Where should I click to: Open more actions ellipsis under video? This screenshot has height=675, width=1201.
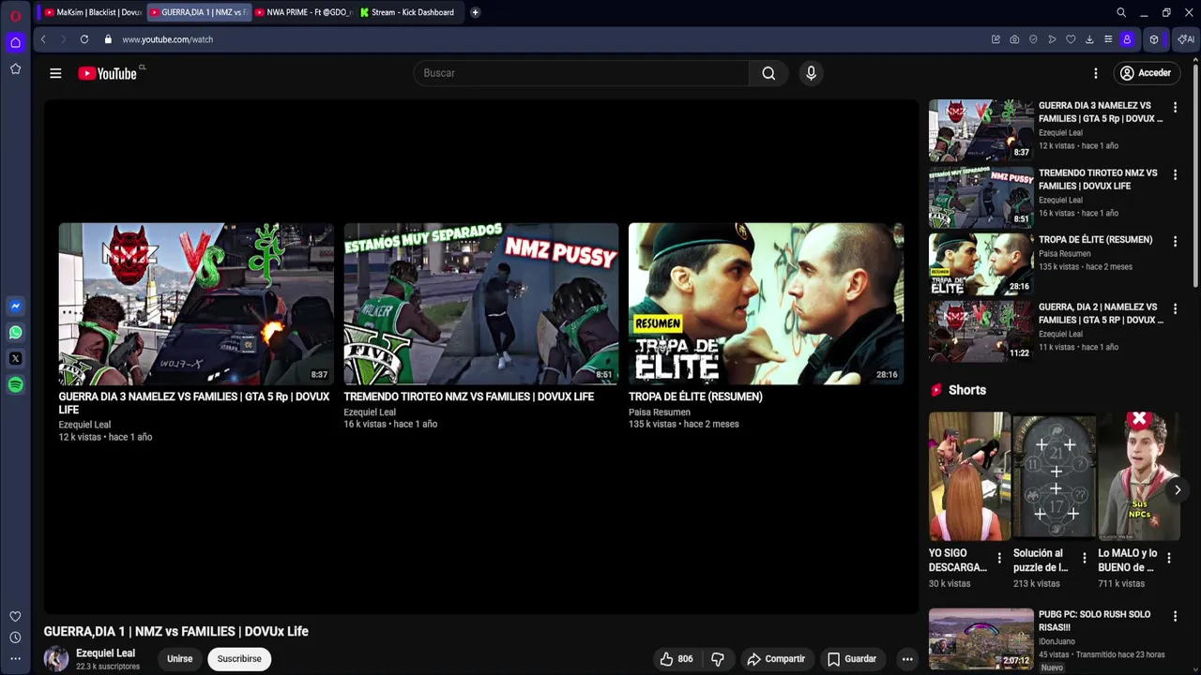coord(907,659)
